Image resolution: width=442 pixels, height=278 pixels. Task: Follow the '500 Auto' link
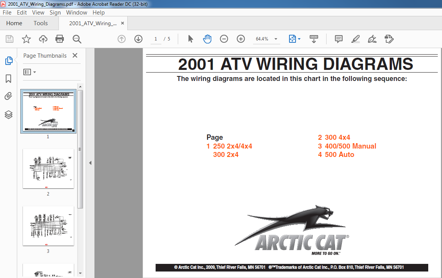tap(340, 155)
